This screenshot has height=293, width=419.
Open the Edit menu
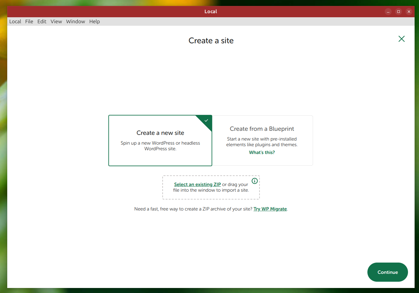pyautogui.click(x=42, y=22)
